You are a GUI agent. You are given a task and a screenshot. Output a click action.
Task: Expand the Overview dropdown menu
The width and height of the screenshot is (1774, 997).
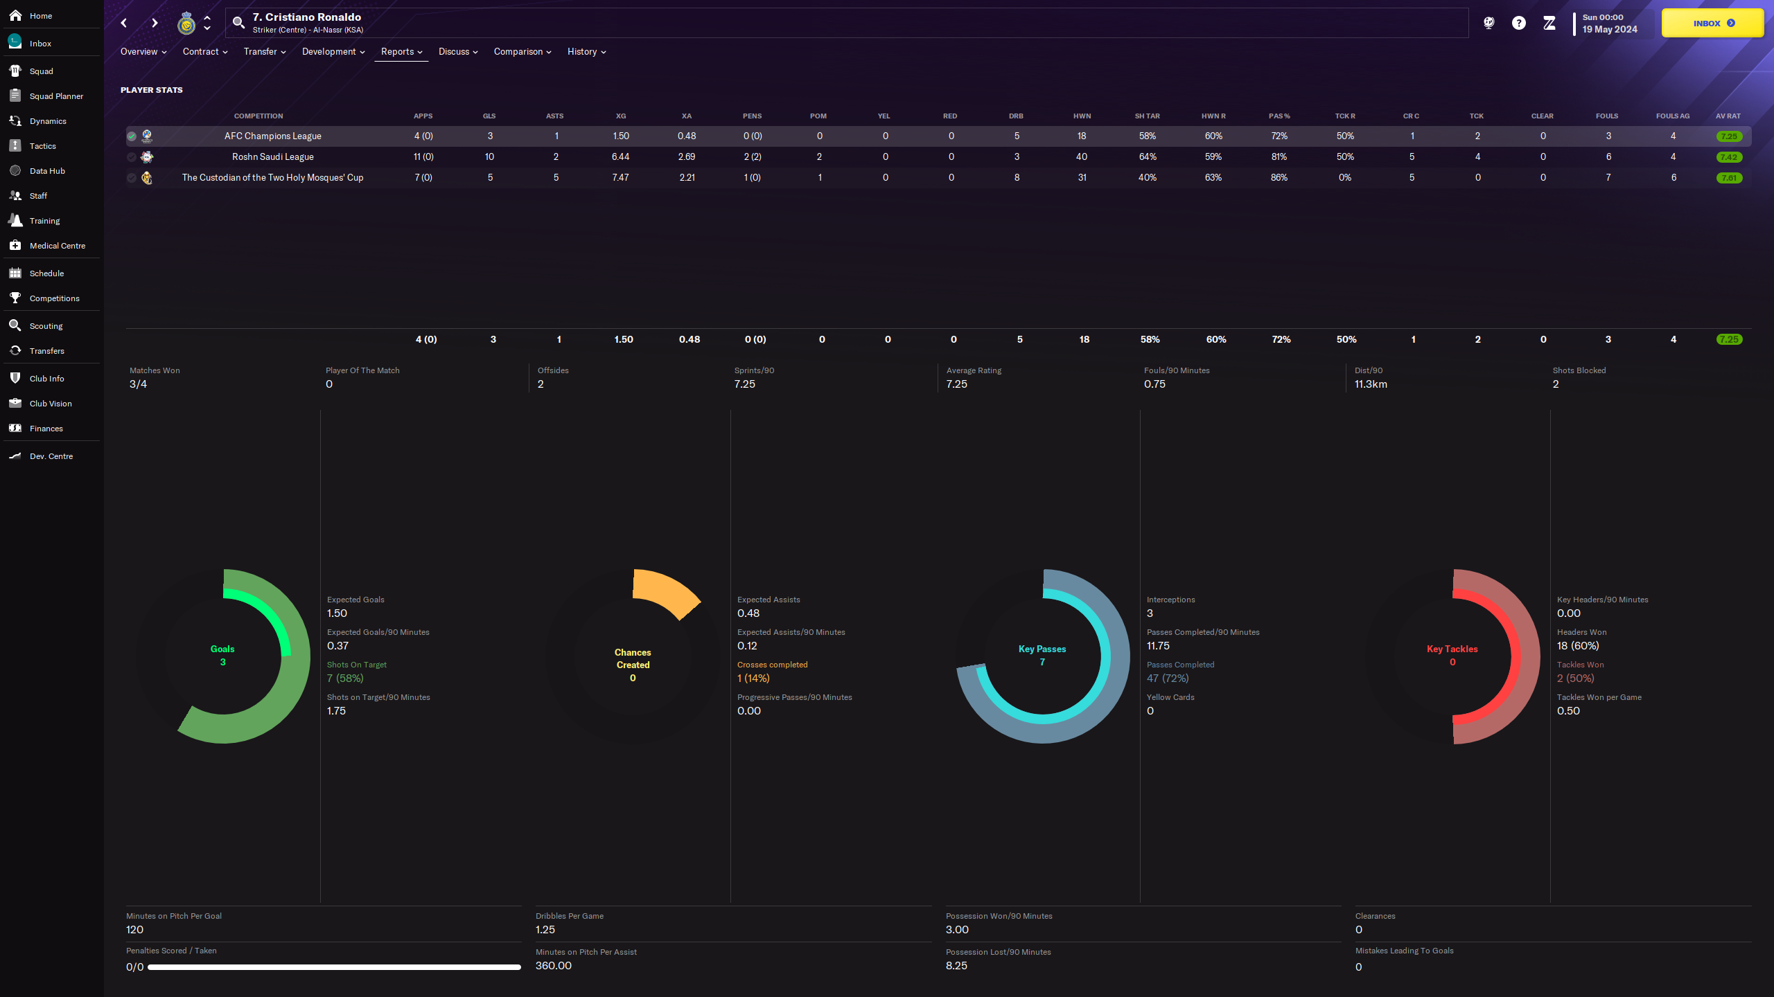(x=143, y=52)
